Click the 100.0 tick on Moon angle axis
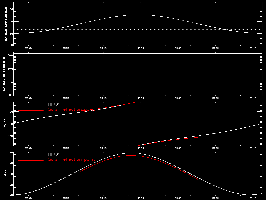This screenshot has width=266, height=200. tap(10, 55)
